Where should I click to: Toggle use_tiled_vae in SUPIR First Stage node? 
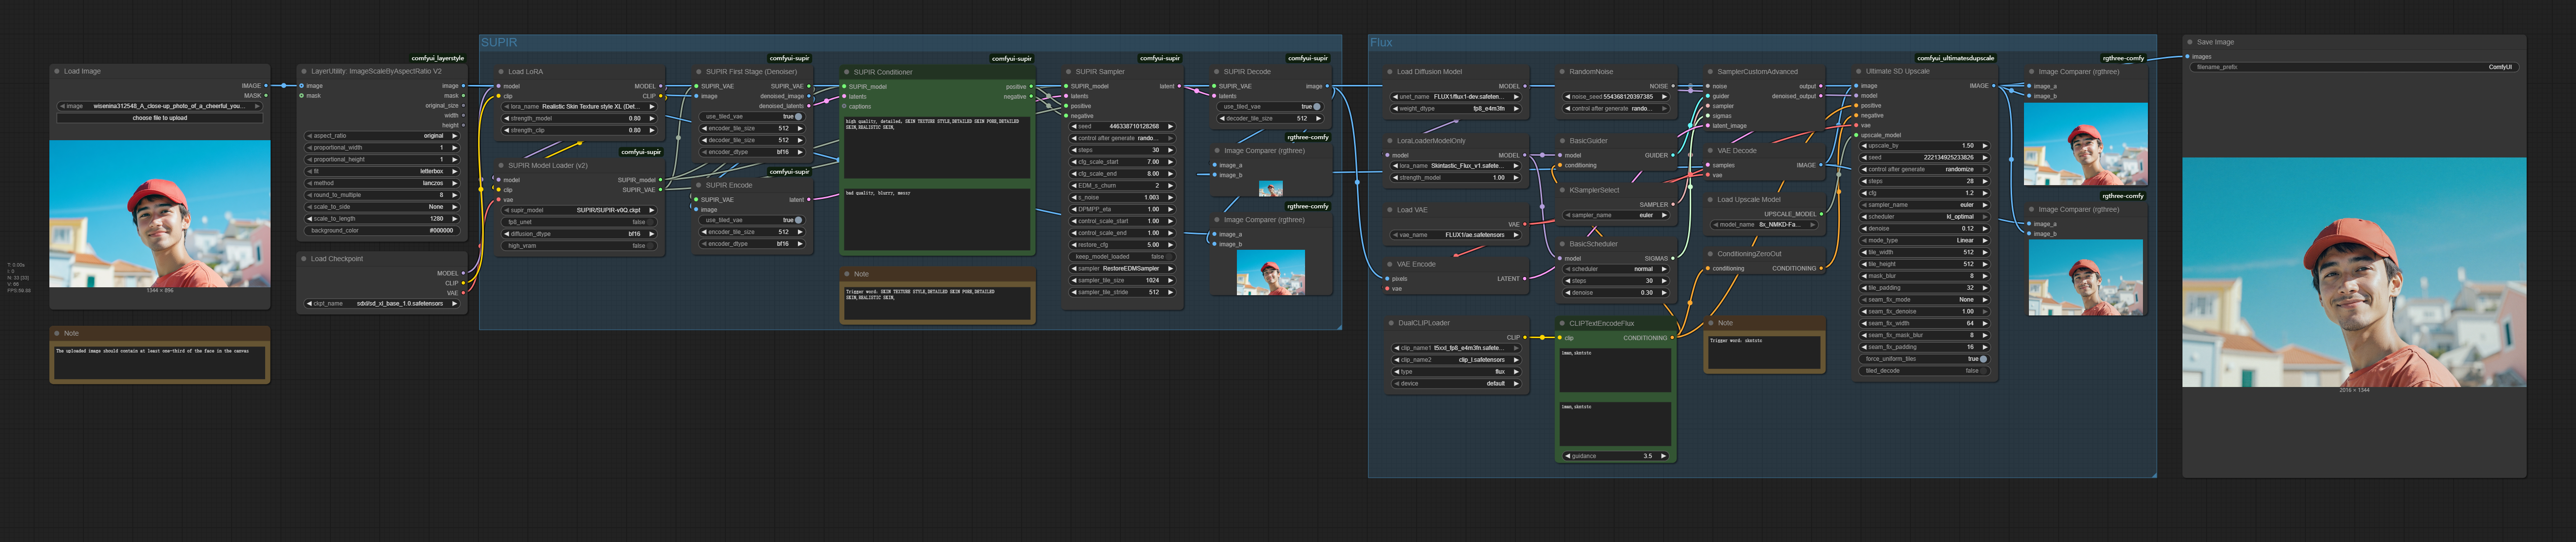pyautogui.click(x=752, y=117)
